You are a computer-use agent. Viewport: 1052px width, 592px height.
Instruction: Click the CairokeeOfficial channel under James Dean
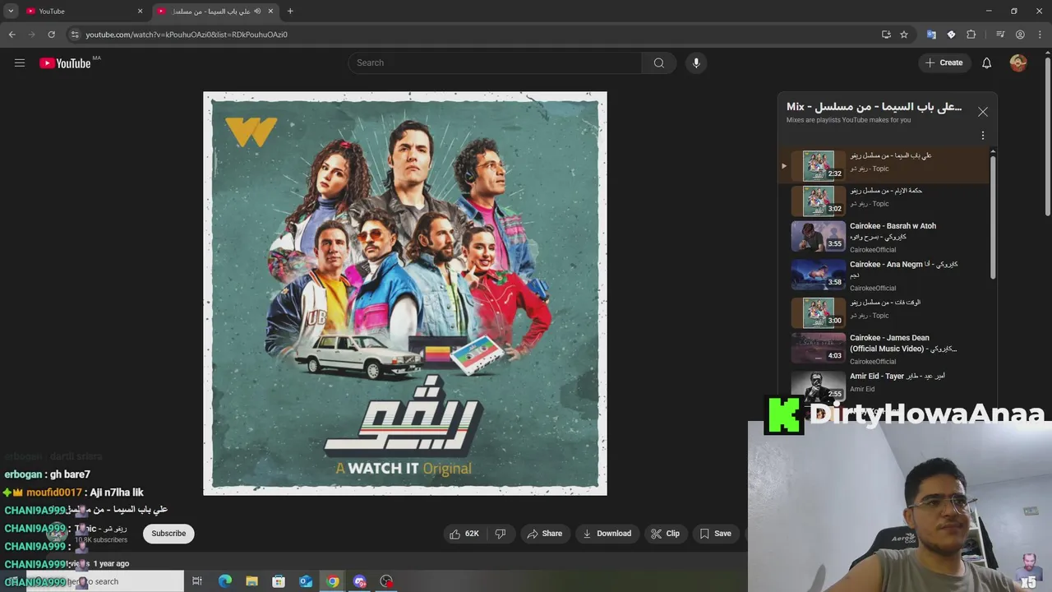click(x=873, y=362)
